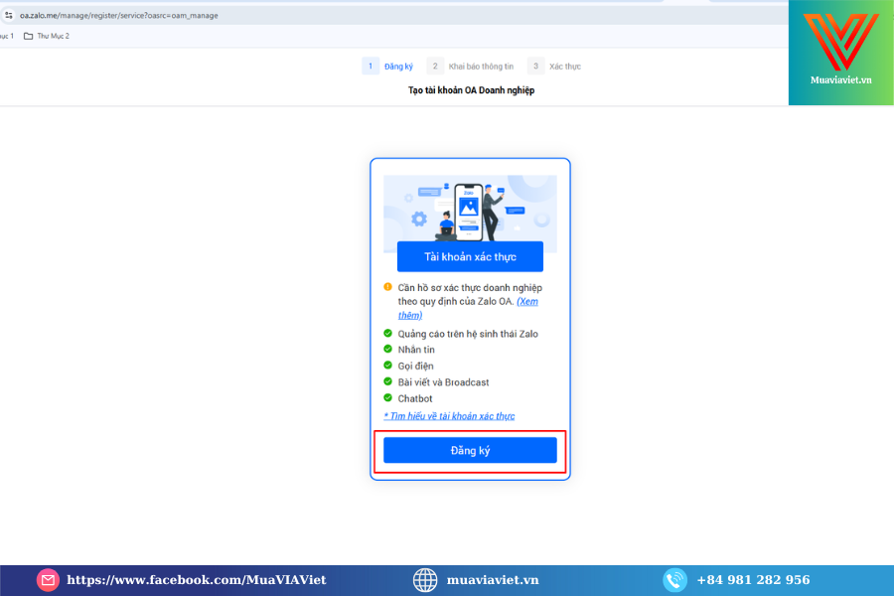The height and width of the screenshot is (596, 894).
Task: Click the Bài viết và Broadcast text
Action: [x=444, y=382]
